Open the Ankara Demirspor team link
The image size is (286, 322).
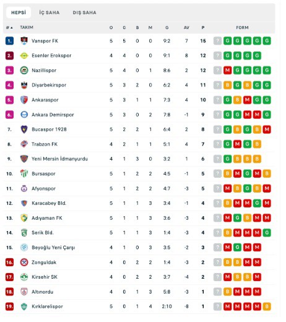coord(53,115)
